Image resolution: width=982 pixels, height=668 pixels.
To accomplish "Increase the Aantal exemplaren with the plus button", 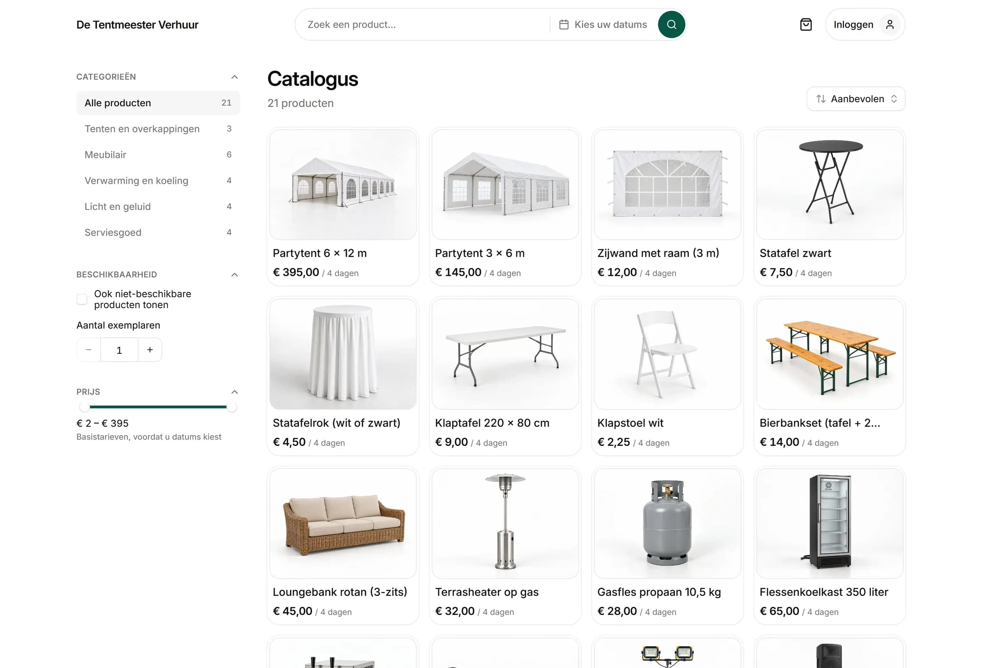I will point(150,350).
